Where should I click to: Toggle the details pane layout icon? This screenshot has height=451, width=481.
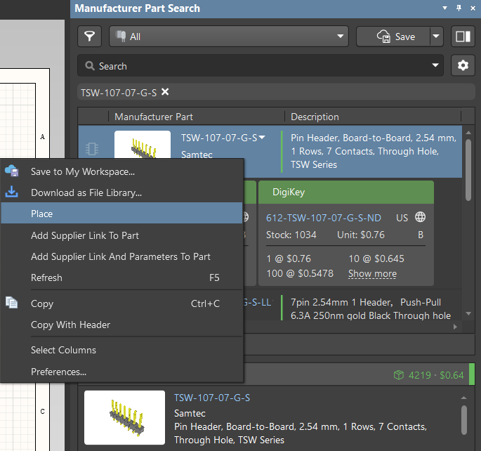pyautogui.click(x=463, y=37)
